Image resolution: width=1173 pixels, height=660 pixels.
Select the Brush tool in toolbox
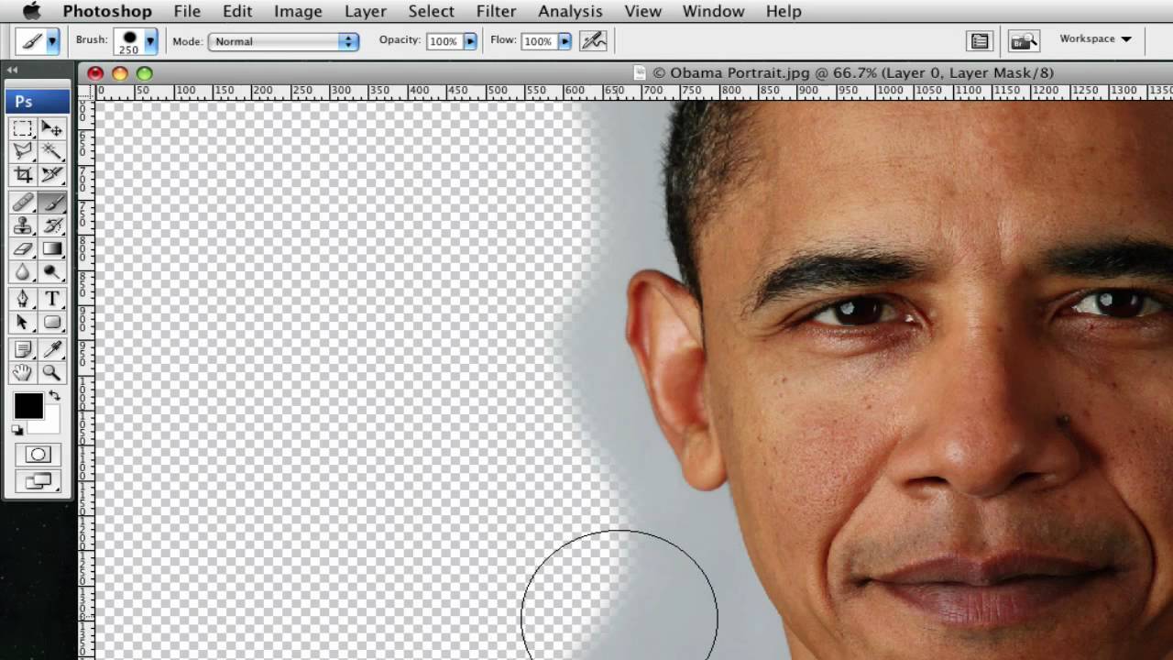pos(52,203)
